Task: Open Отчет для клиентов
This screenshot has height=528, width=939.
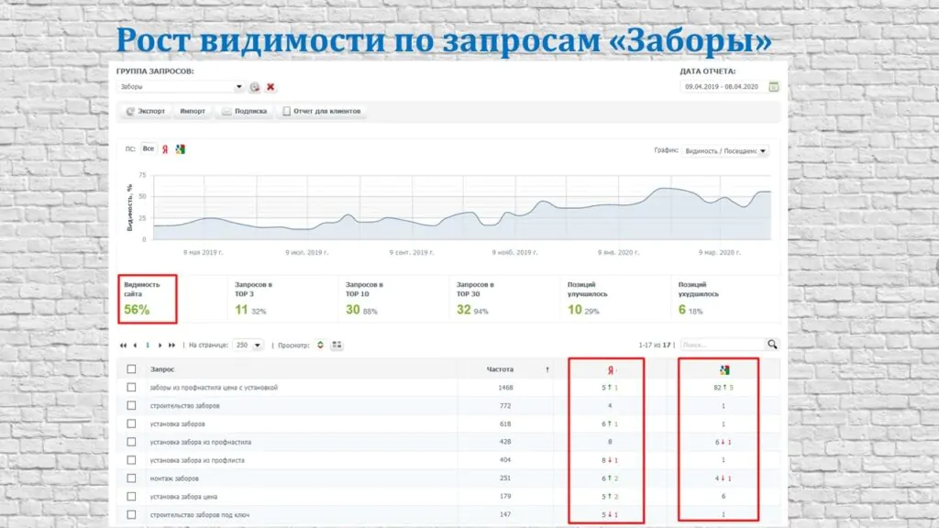Action: (322, 111)
